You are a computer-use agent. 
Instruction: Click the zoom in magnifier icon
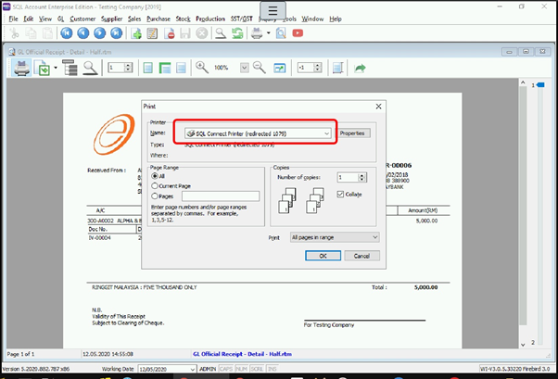[202, 69]
